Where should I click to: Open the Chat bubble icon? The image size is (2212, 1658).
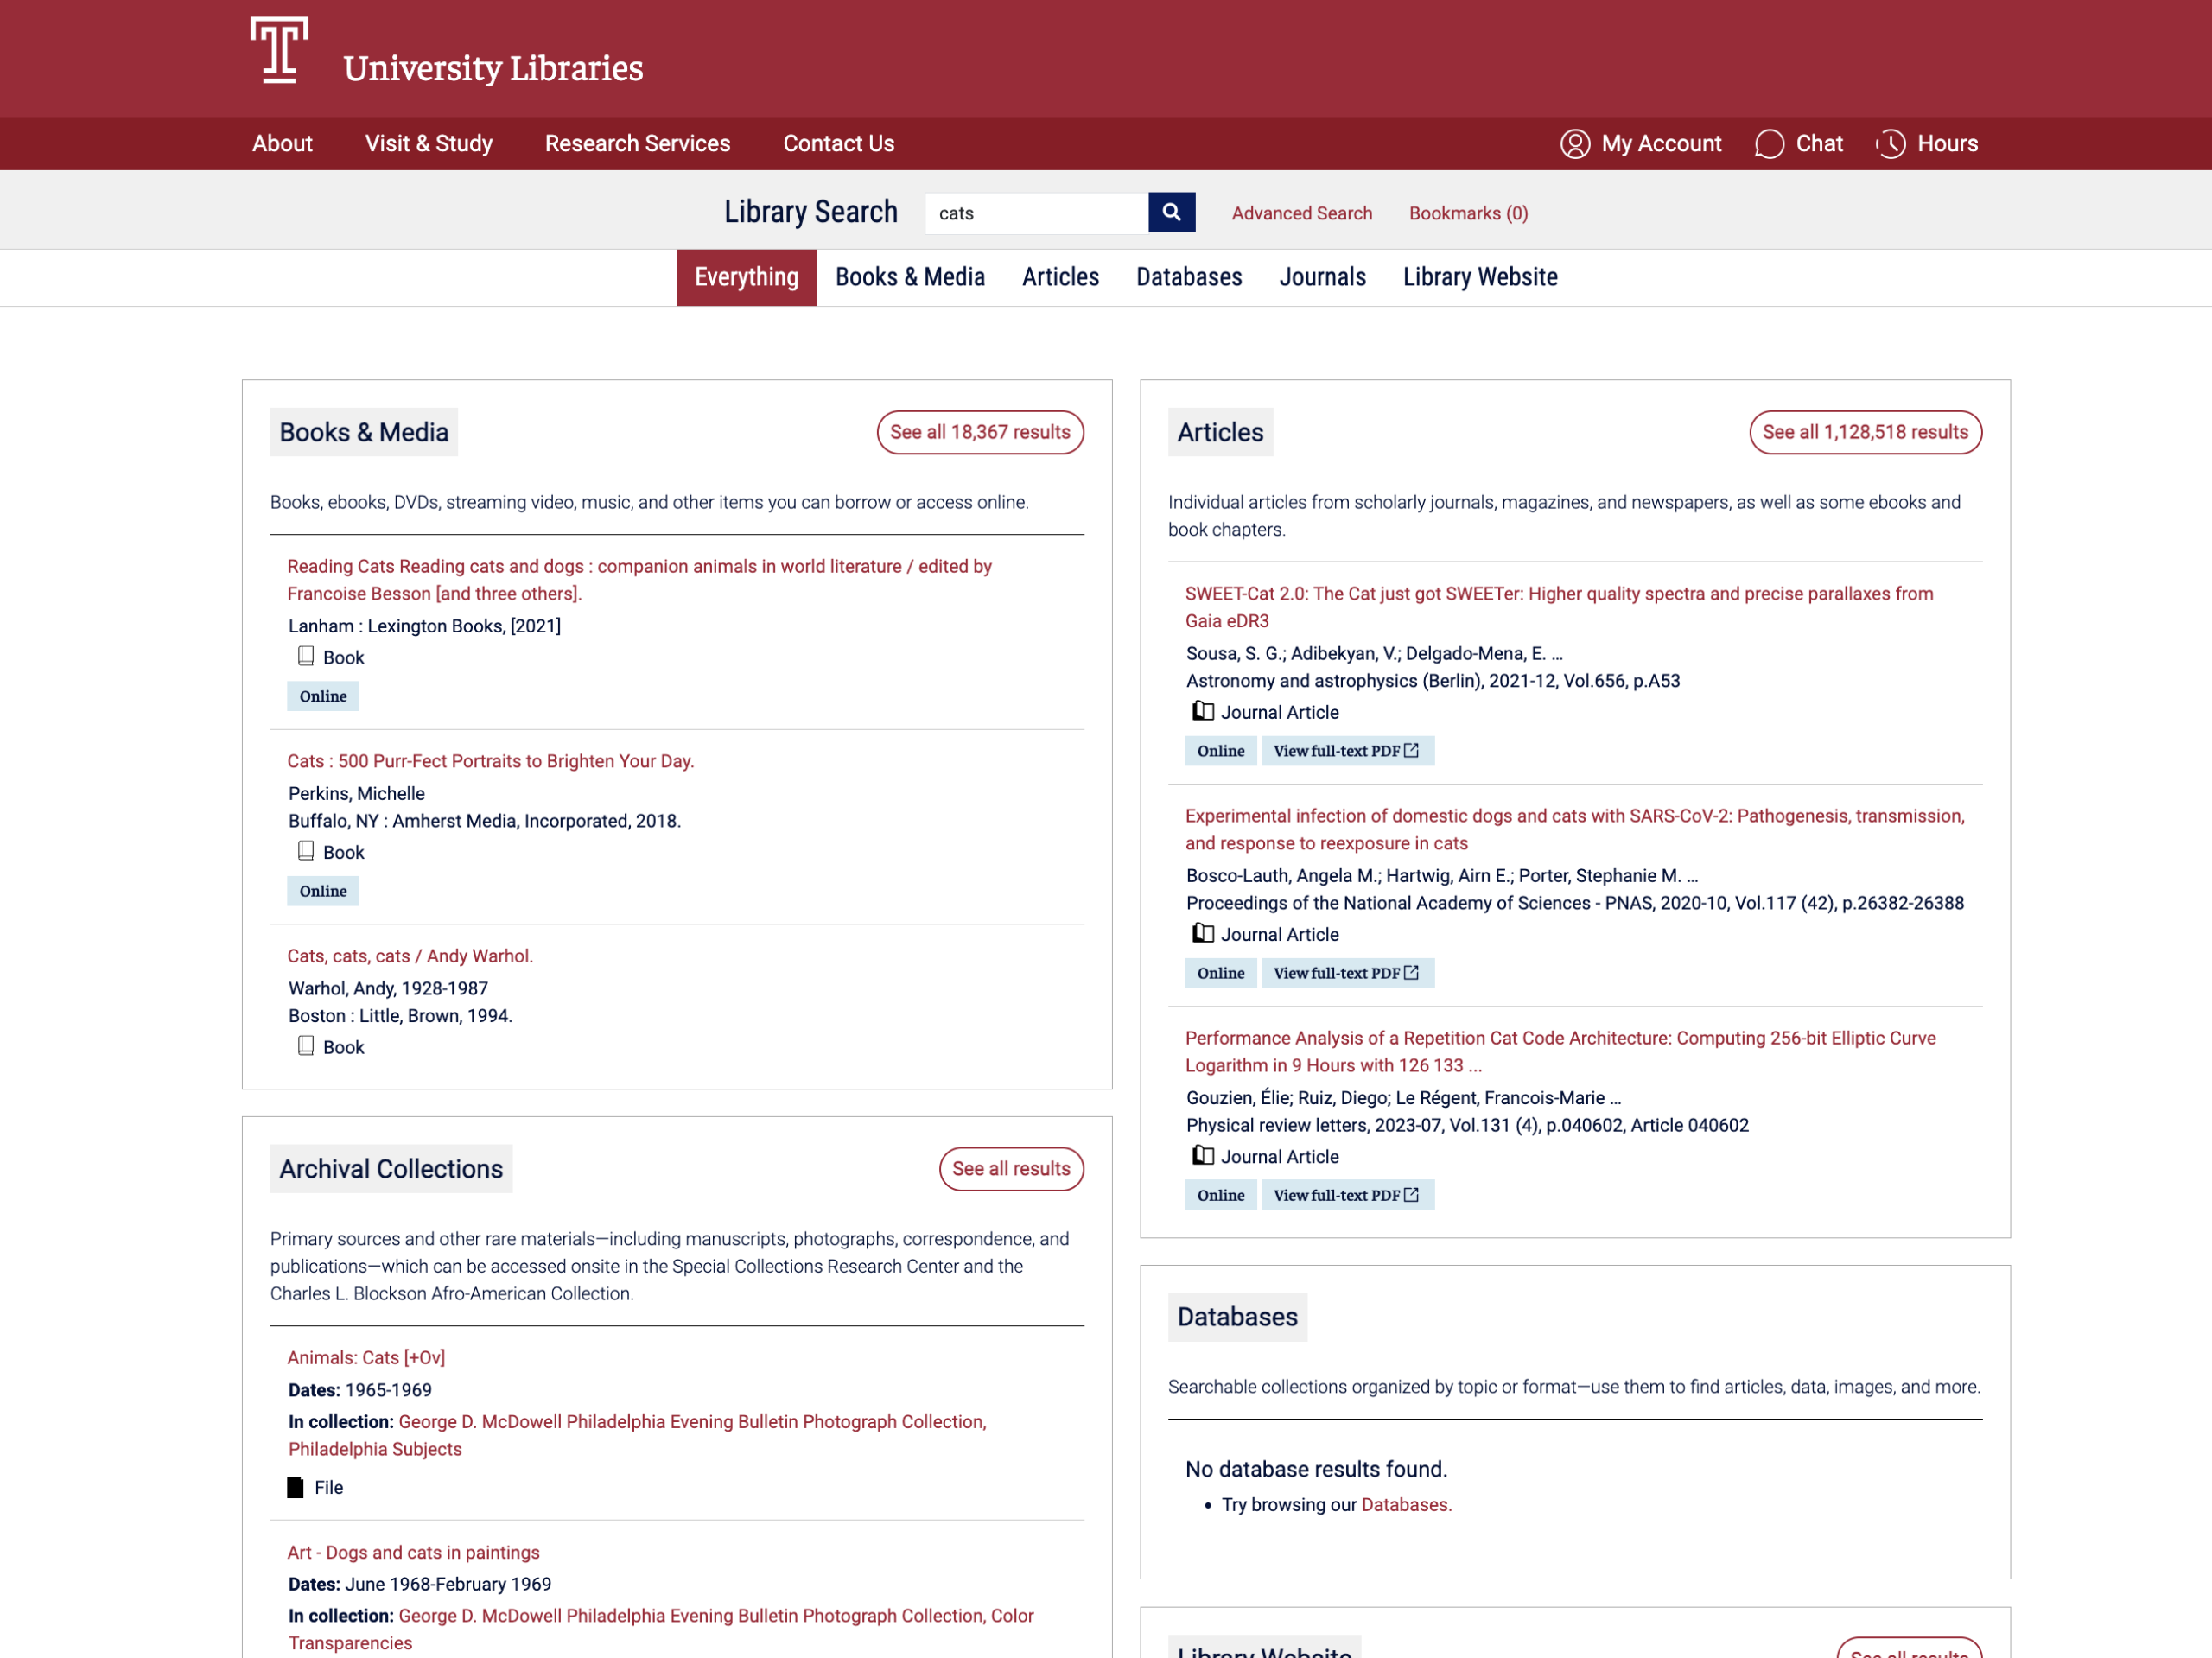tap(1768, 144)
